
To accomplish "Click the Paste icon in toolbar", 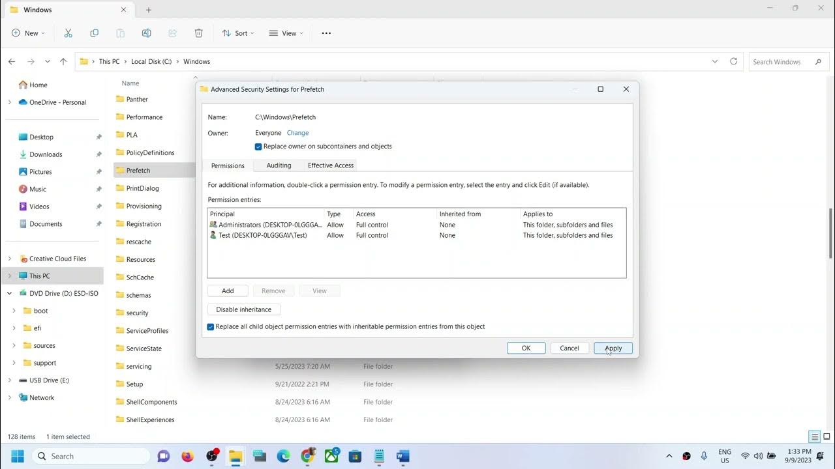I will [x=120, y=33].
